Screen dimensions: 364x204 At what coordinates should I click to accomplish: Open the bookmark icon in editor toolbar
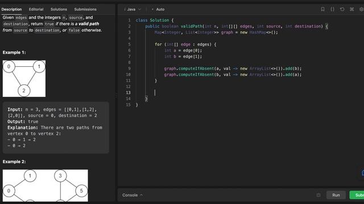pyautogui.click(x=322, y=9)
